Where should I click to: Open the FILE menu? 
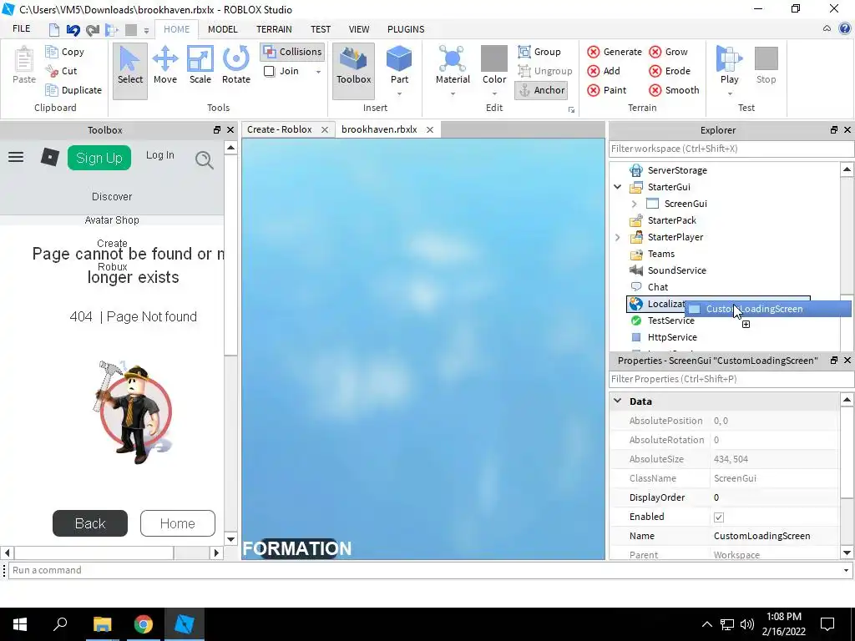click(x=21, y=29)
